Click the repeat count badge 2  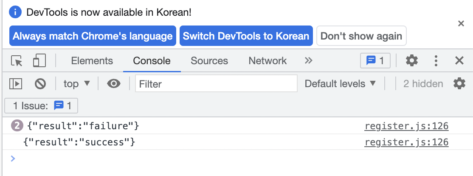pyautogui.click(x=17, y=125)
